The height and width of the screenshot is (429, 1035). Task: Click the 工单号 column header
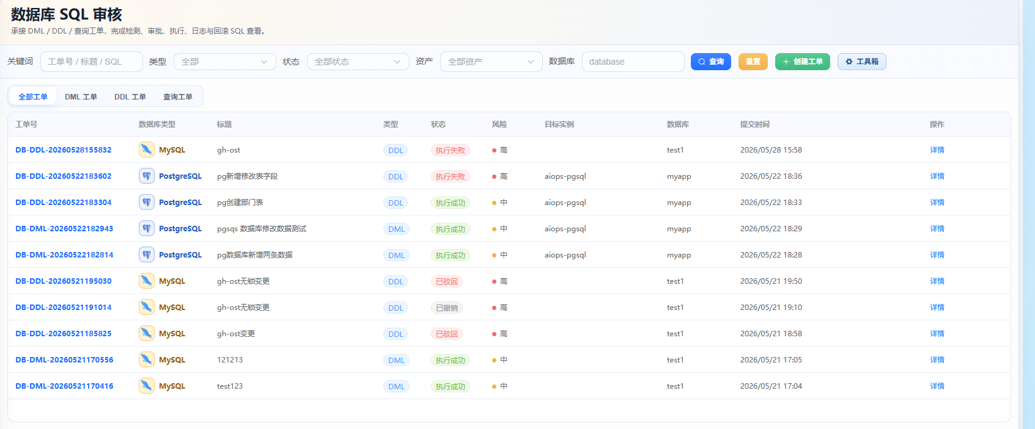pos(26,124)
